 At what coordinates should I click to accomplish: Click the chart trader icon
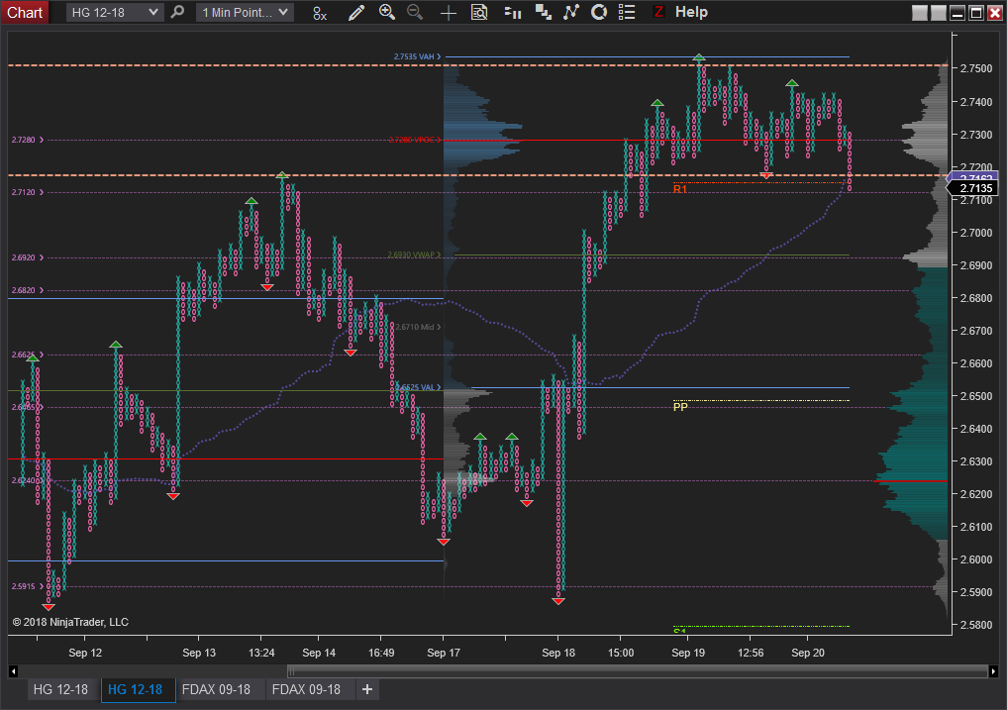click(x=513, y=12)
